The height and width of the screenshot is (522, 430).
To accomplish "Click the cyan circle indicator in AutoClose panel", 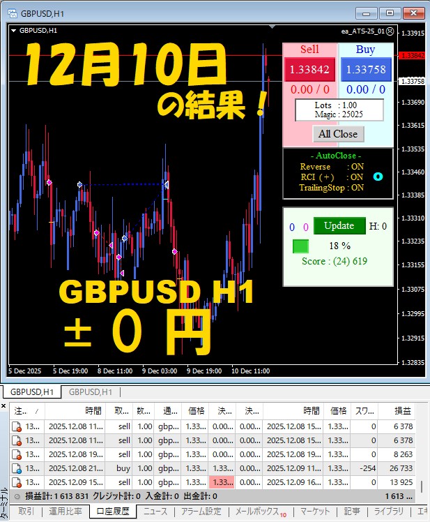I will coord(378,177).
